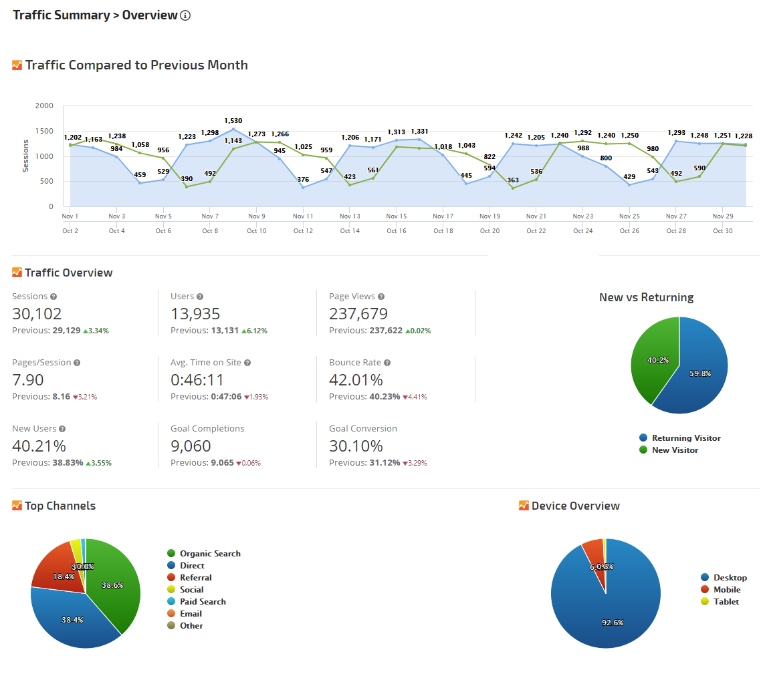765x678 pixels.
Task: Click the Users help question-mark icon
Action: (x=200, y=297)
